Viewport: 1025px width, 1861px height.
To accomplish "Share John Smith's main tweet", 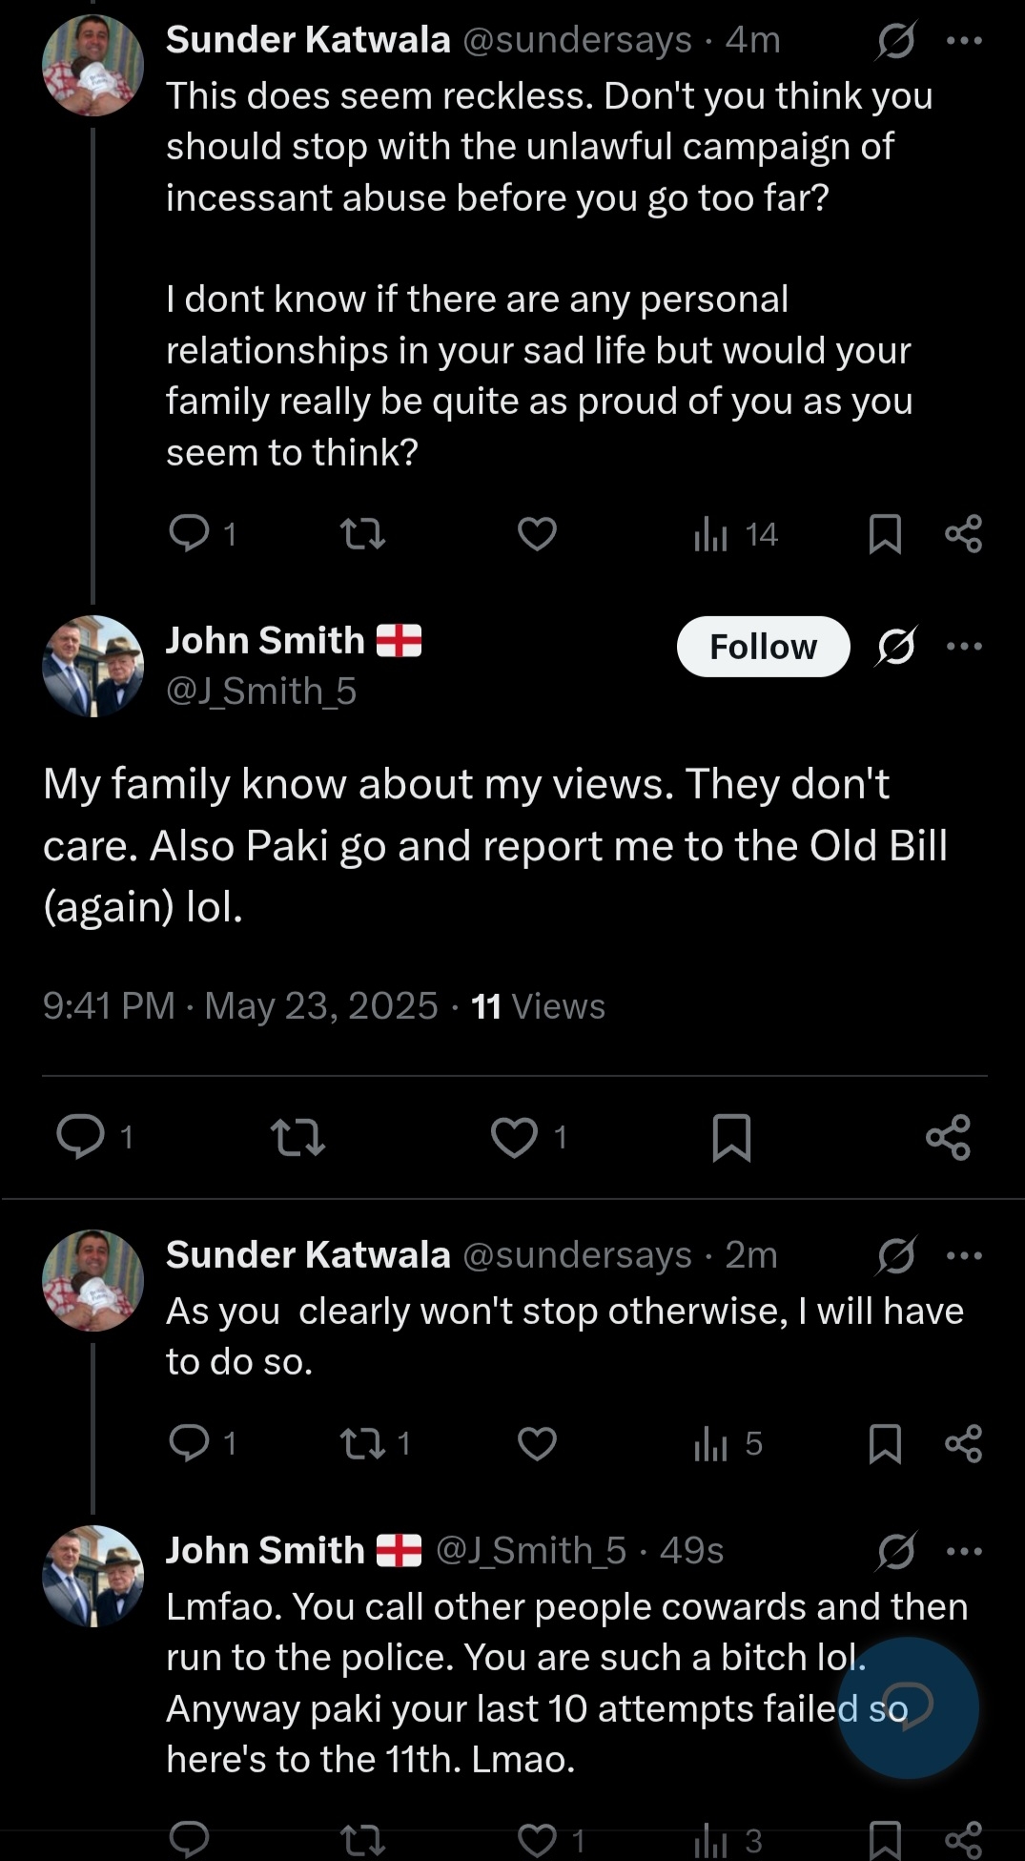I will [948, 1137].
